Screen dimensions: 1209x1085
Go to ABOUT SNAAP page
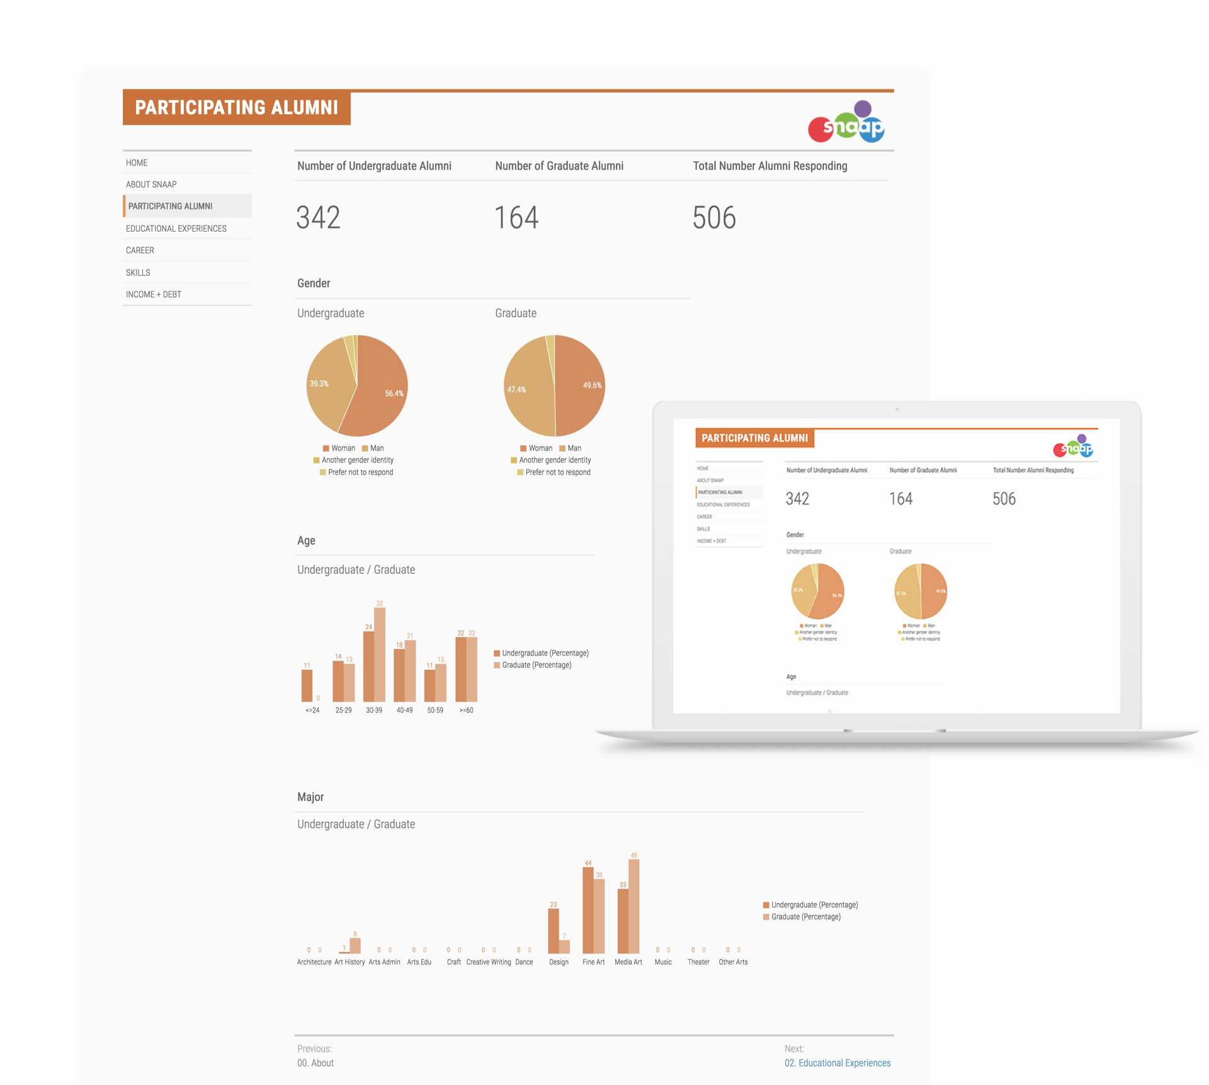[151, 185]
